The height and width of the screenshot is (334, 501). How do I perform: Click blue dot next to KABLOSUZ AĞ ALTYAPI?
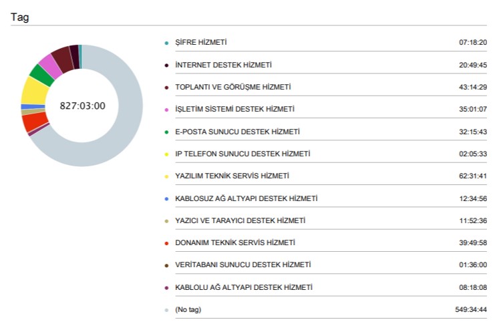[166, 199]
